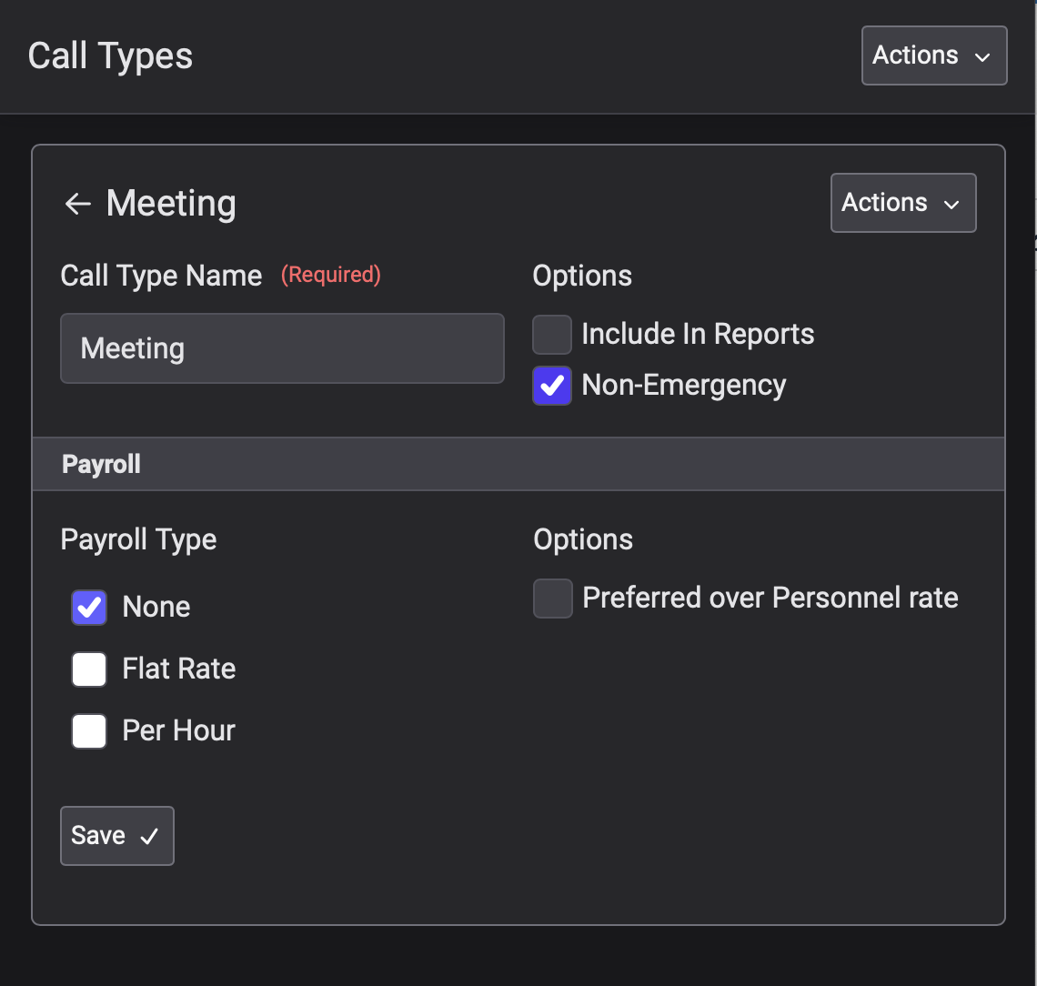Click the Include In Reports label

point(698,334)
